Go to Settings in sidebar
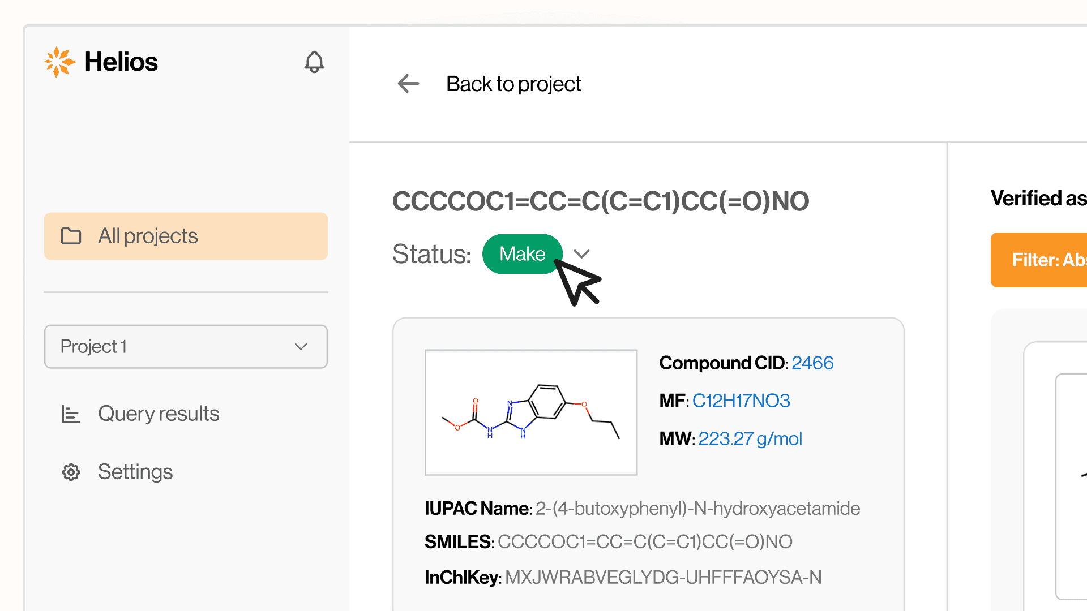Image resolution: width=1087 pixels, height=611 pixels. tap(135, 472)
